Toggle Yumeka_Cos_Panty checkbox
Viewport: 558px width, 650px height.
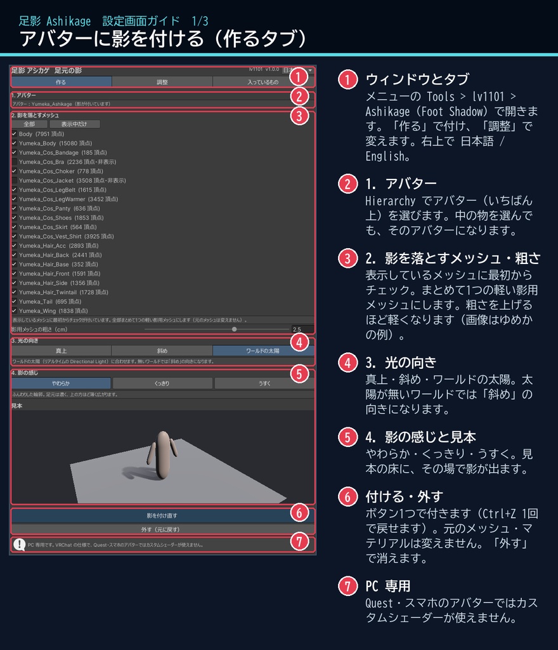(14, 208)
